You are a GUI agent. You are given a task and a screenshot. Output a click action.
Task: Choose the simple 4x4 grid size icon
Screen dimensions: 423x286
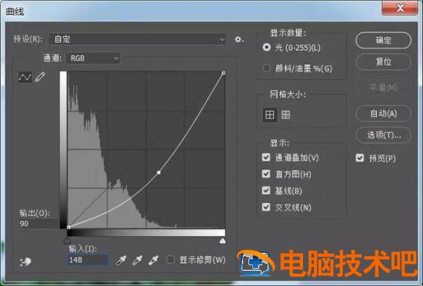point(269,115)
